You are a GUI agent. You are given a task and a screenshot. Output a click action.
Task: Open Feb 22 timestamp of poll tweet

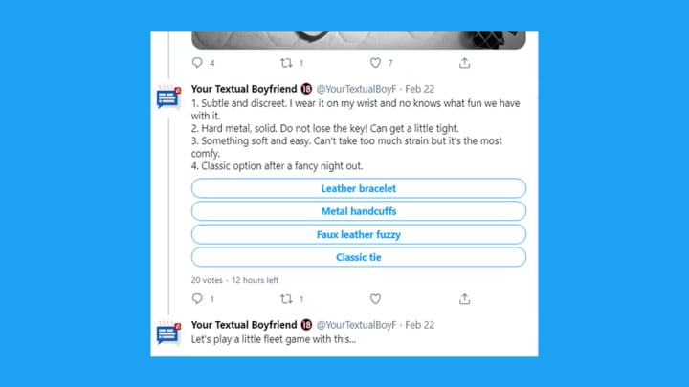pos(420,89)
